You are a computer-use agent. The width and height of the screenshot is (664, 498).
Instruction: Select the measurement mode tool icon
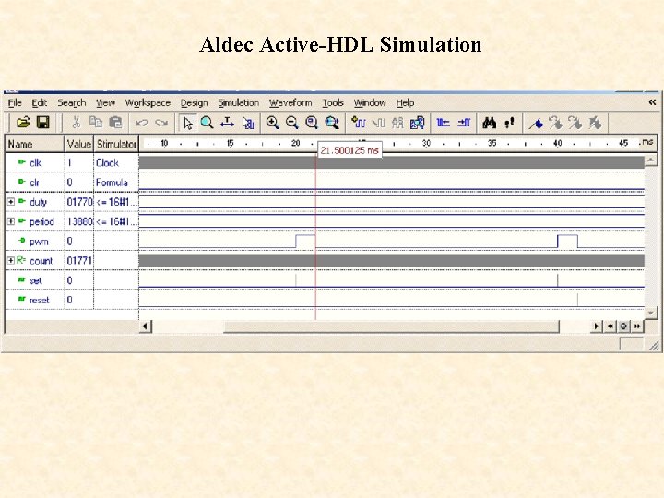coord(228,123)
